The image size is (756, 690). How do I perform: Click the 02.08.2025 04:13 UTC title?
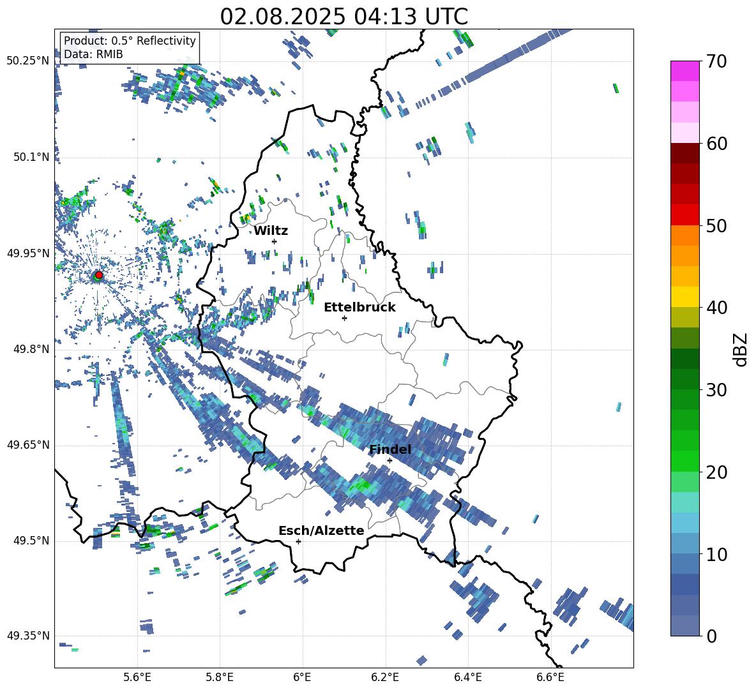344,17
